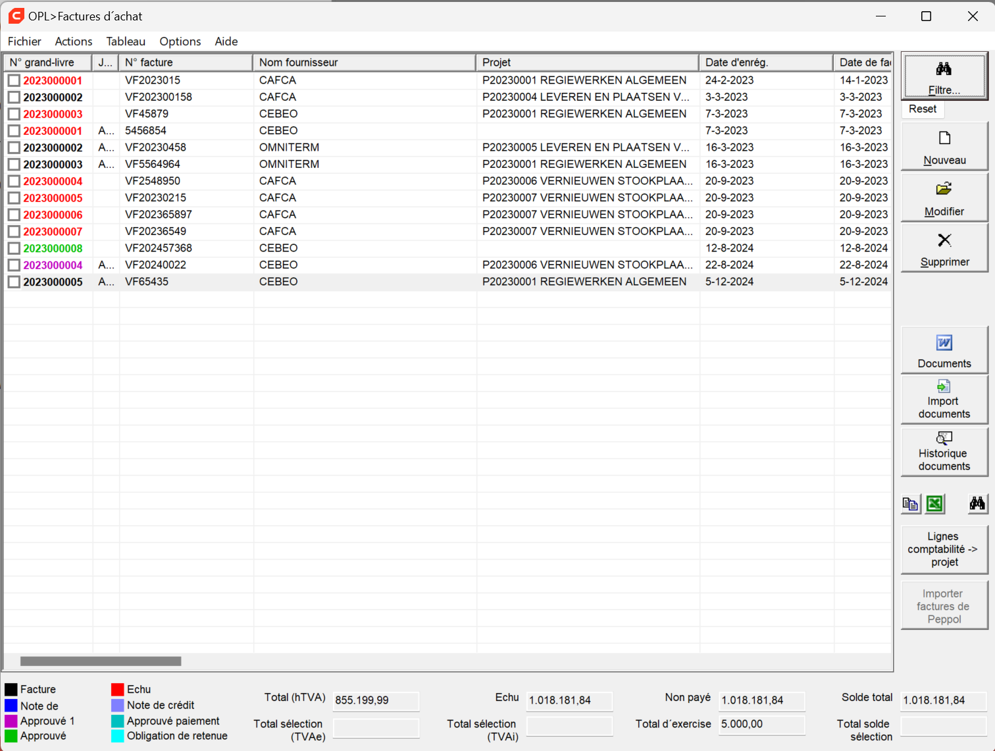Open the Aide menu
The width and height of the screenshot is (995, 751).
pyautogui.click(x=226, y=41)
